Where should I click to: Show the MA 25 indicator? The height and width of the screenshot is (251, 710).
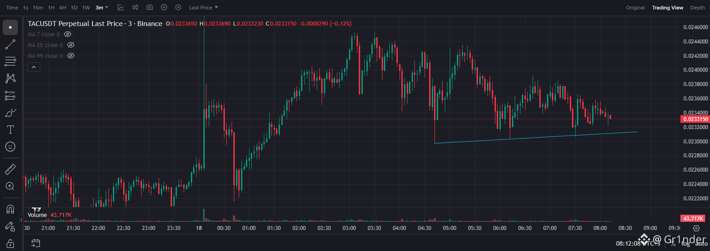pos(71,45)
